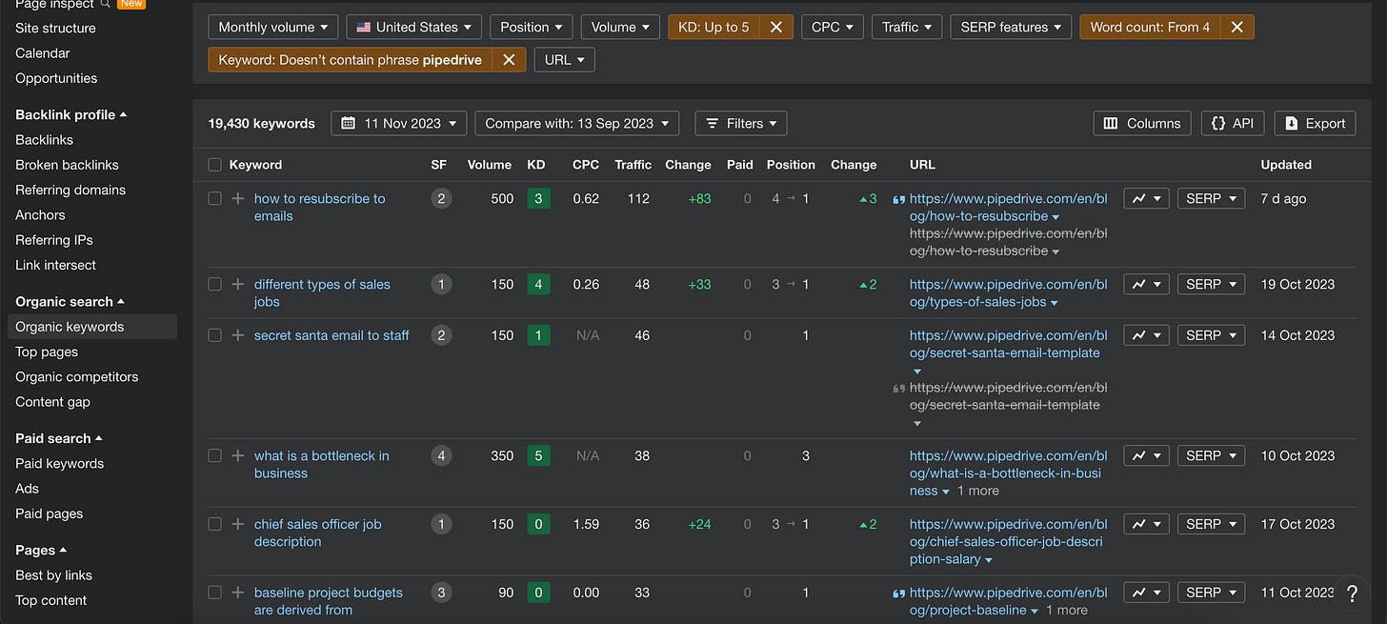1387x624 pixels.
Task: Open Paid keywords in sidebar
Action: coord(59,464)
